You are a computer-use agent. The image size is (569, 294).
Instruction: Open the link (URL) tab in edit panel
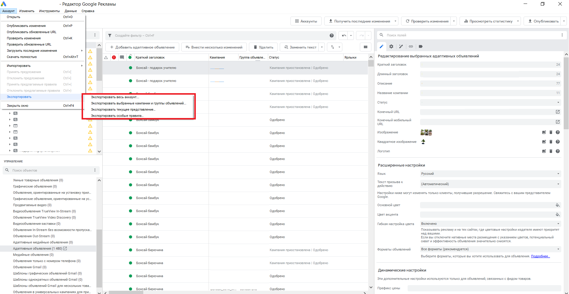[x=411, y=46]
